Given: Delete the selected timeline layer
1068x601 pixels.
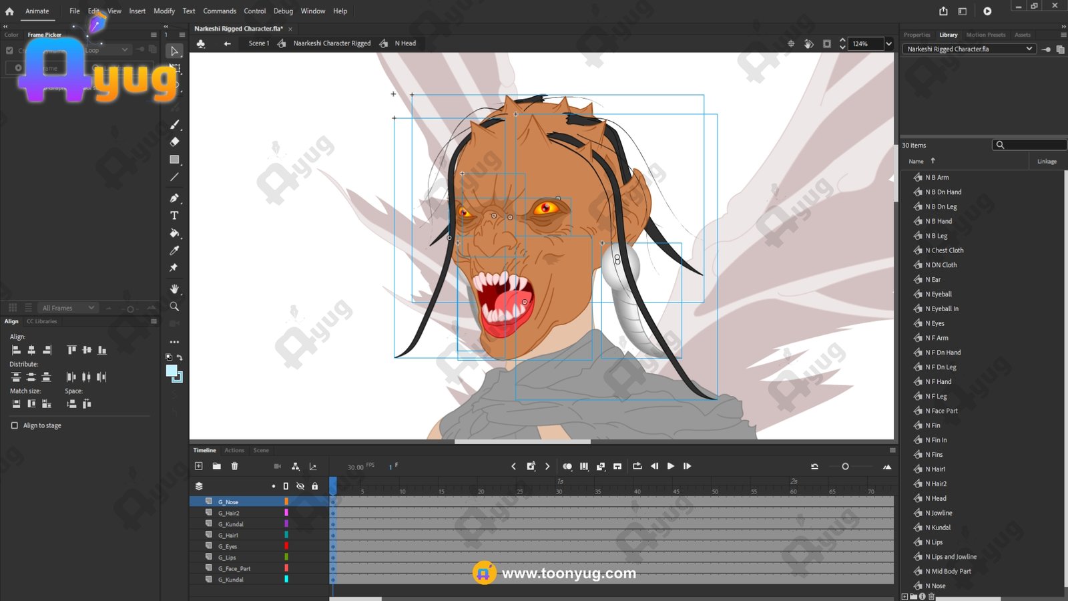Looking at the screenshot, I should 234,466.
